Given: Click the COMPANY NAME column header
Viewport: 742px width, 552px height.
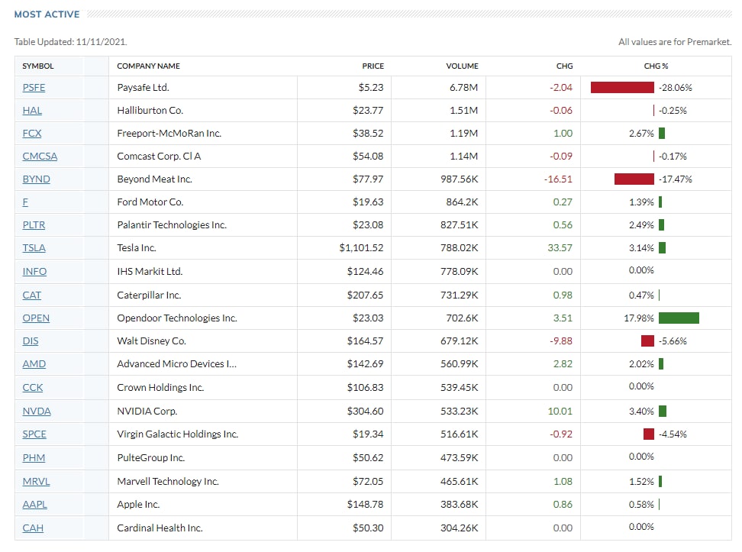Looking at the screenshot, I should pos(149,66).
